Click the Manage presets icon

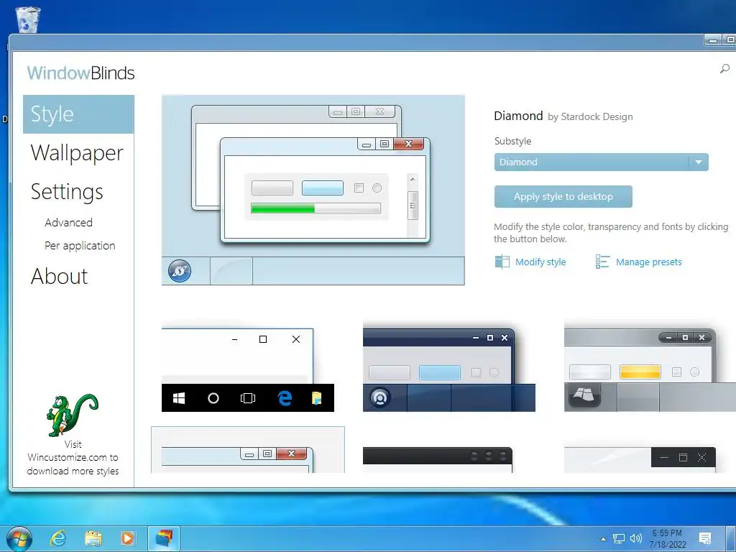[x=602, y=262]
